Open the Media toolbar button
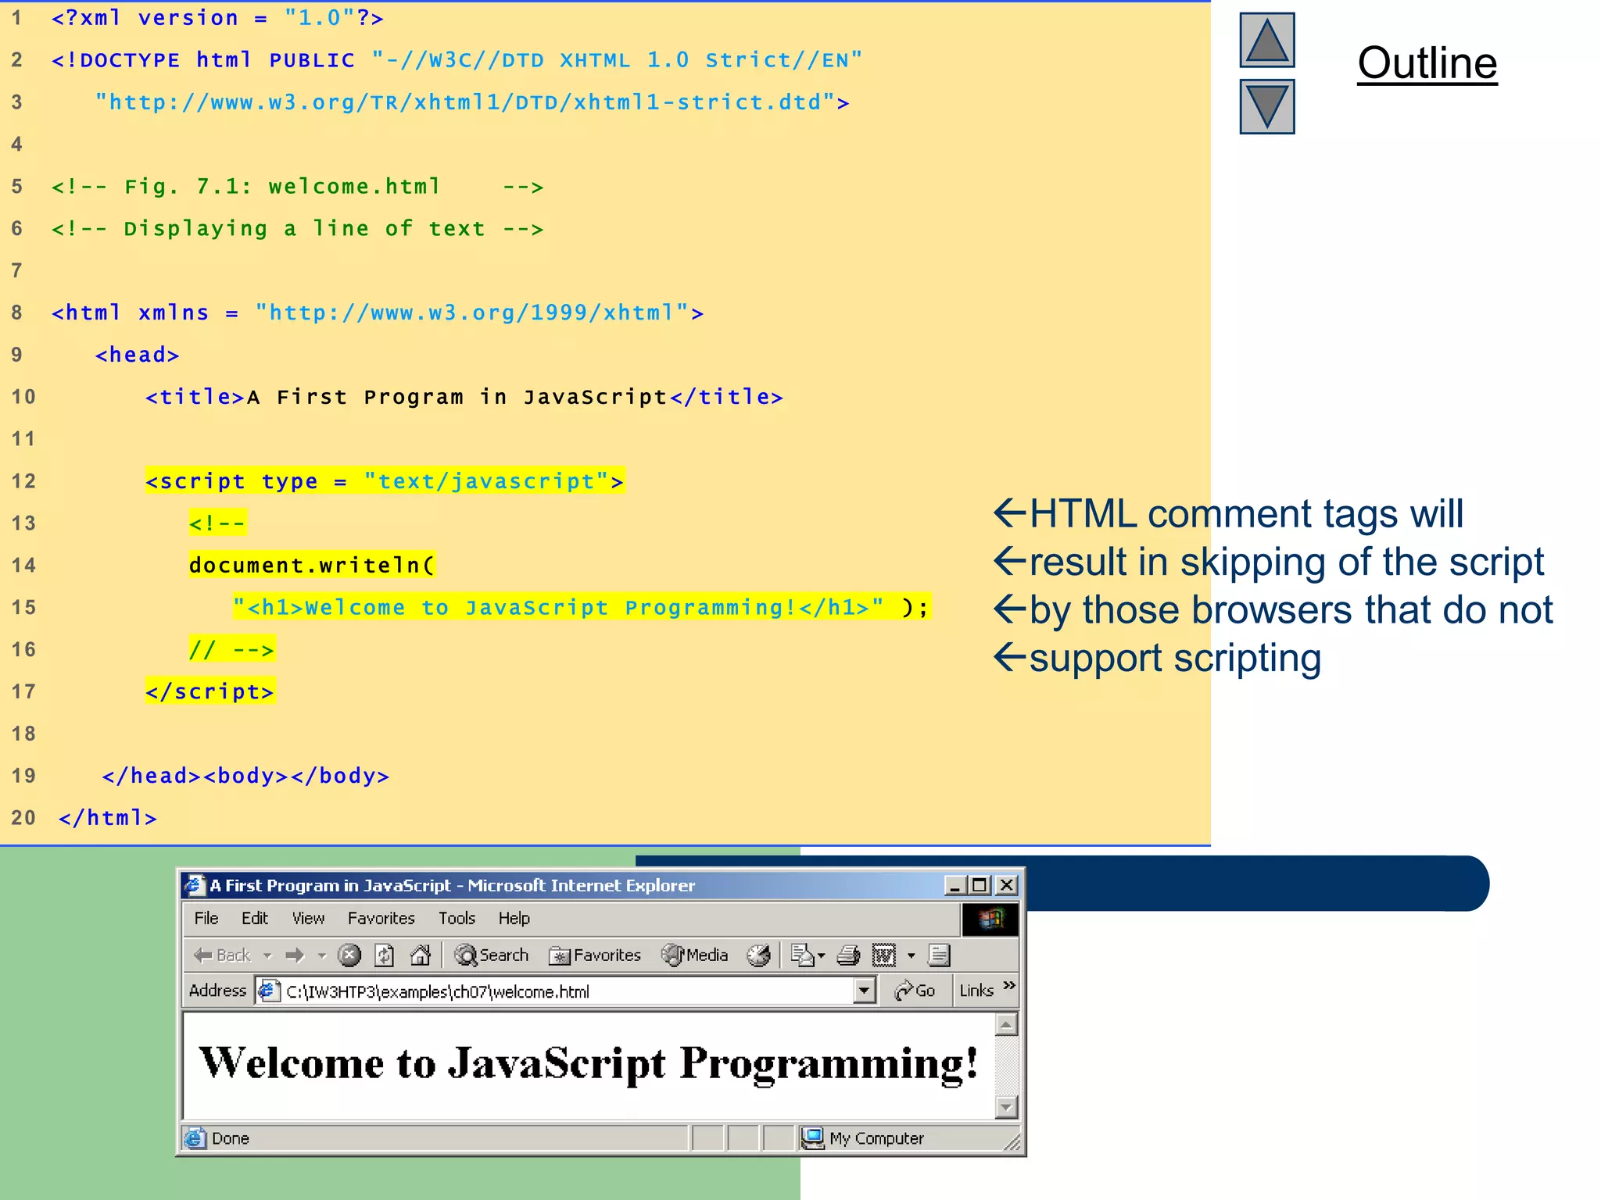1601x1200 pixels. click(694, 955)
